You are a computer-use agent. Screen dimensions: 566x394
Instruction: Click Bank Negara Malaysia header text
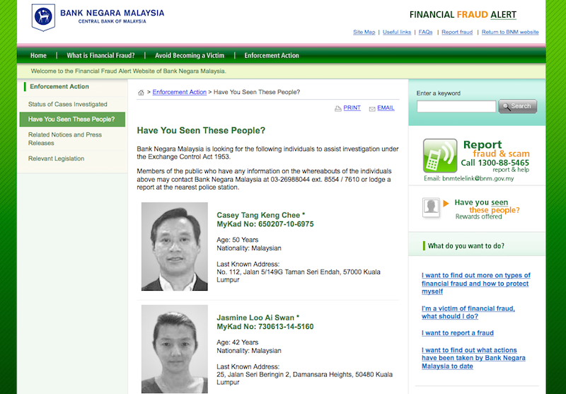pos(112,13)
